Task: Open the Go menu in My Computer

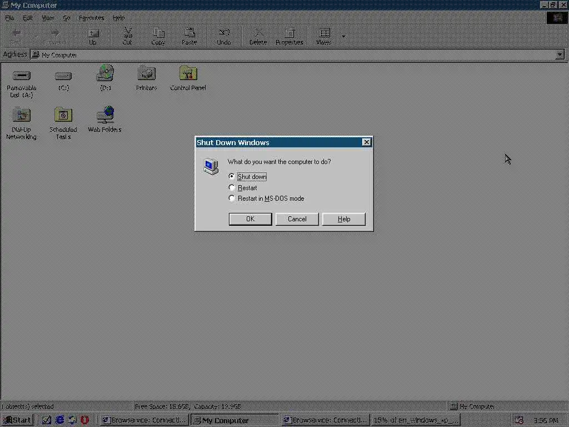Action: point(67,18)
